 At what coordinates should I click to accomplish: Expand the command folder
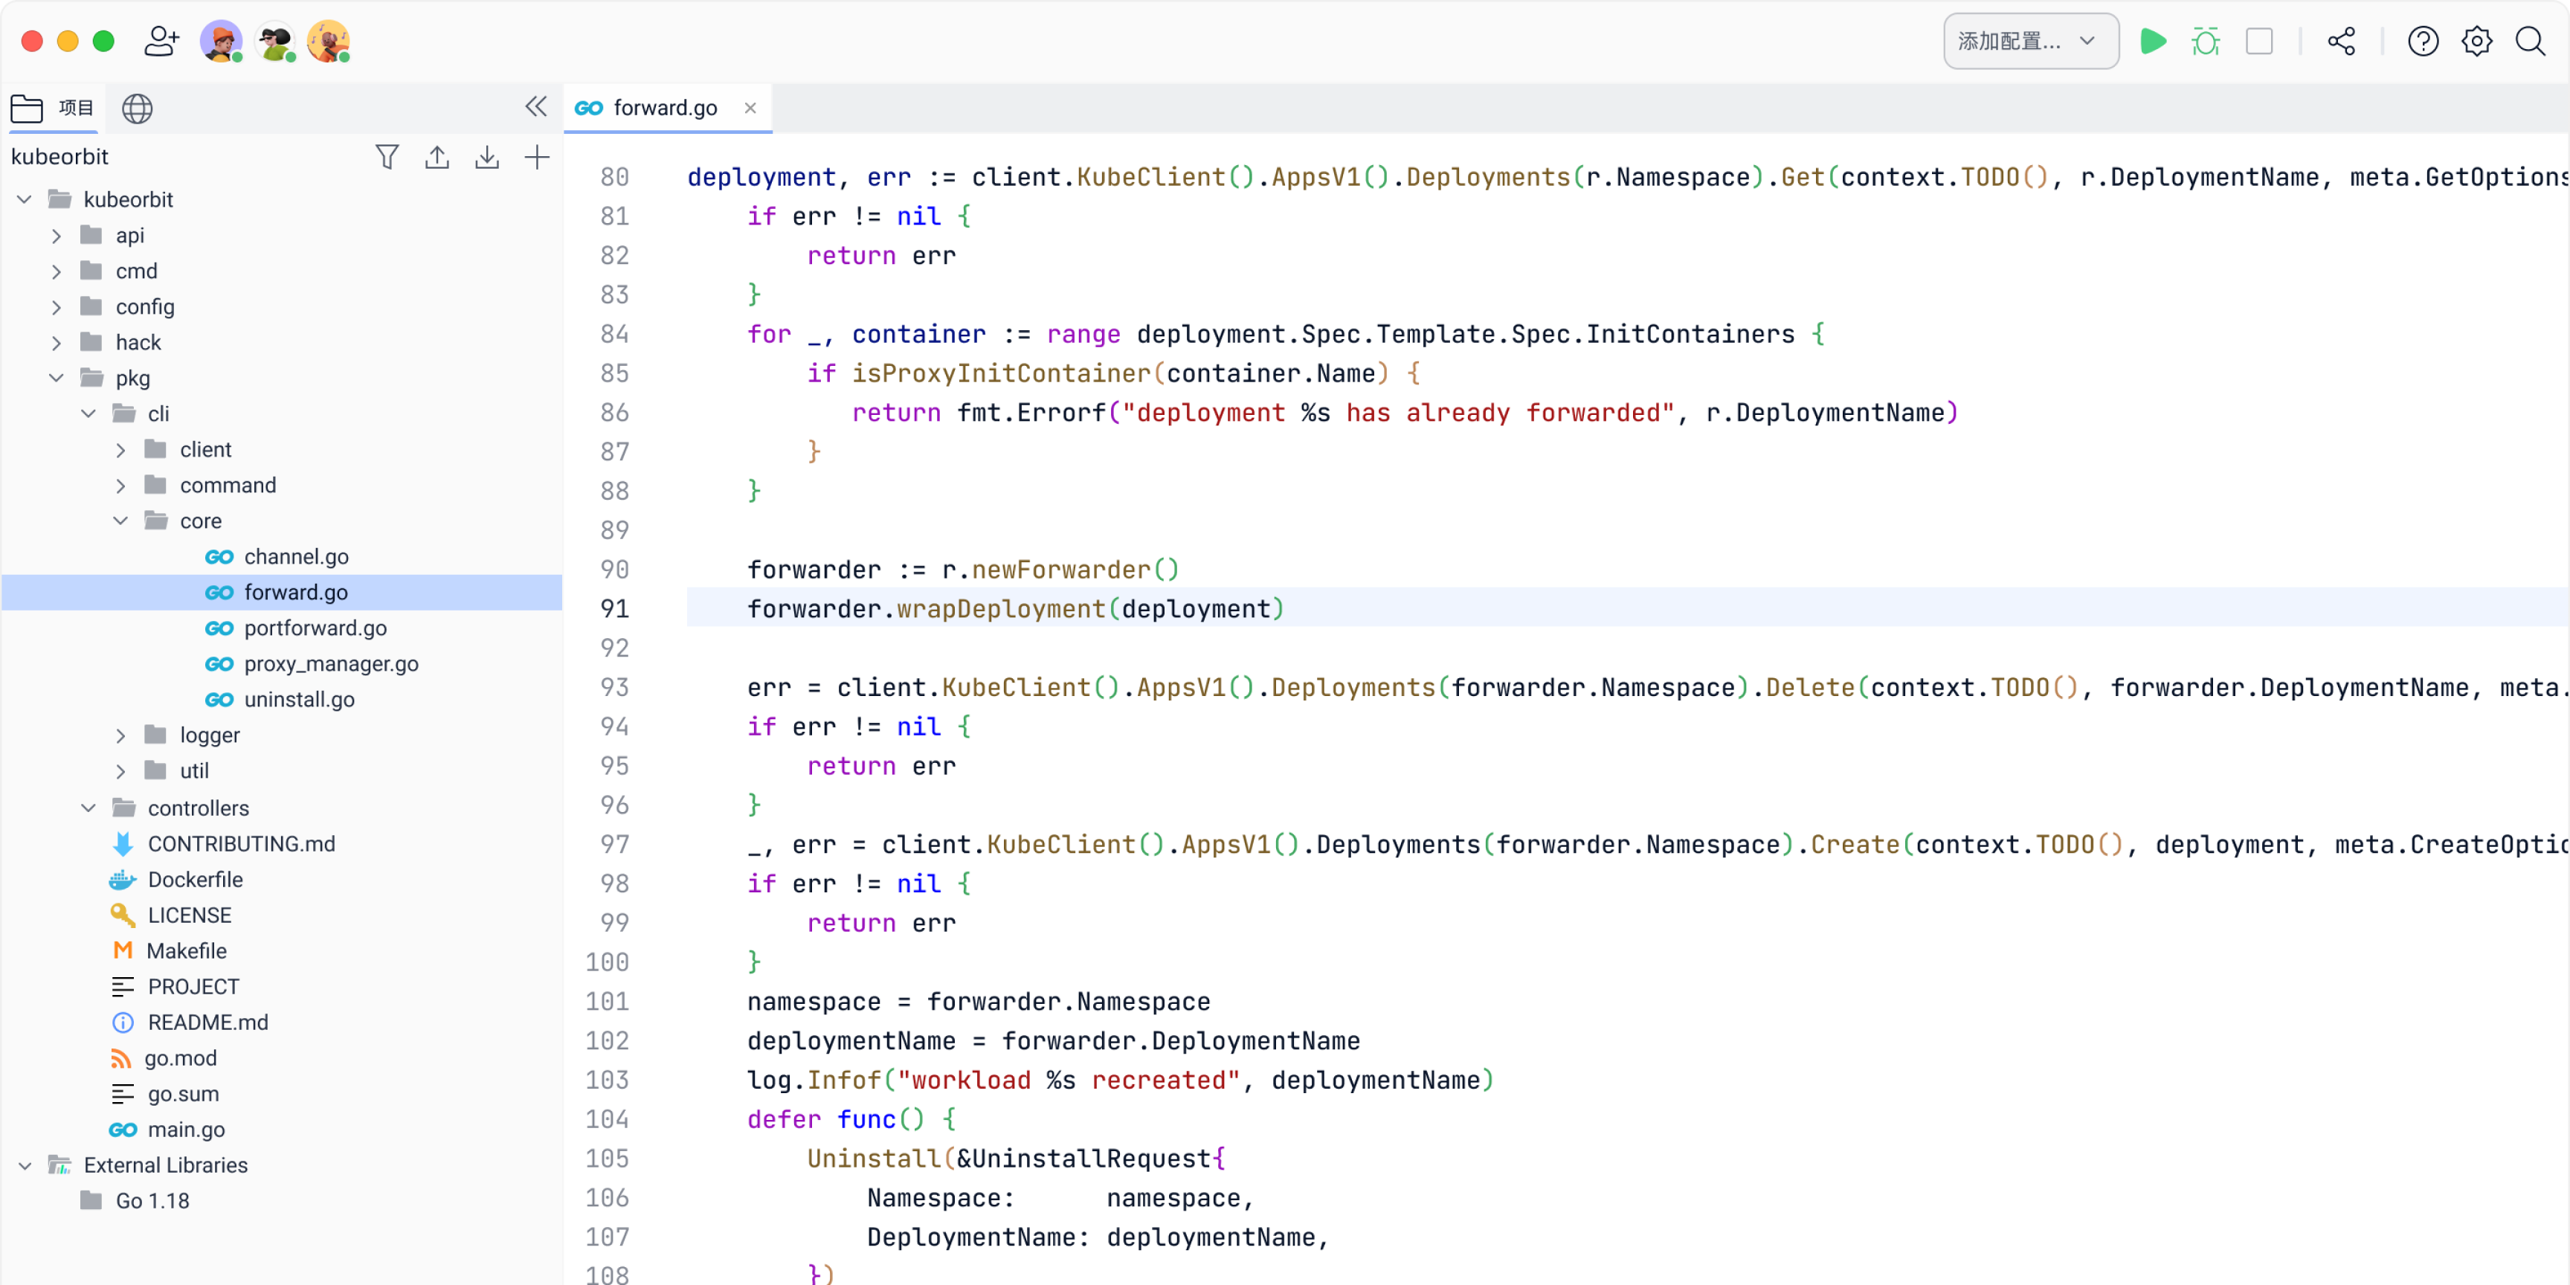[x=120, y=486]
